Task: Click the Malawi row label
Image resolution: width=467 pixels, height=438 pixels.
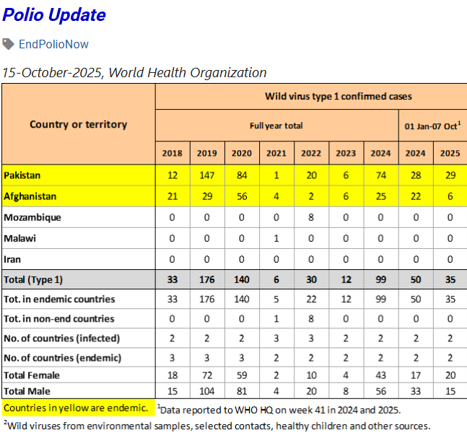Action: click(x=20, y=238)
